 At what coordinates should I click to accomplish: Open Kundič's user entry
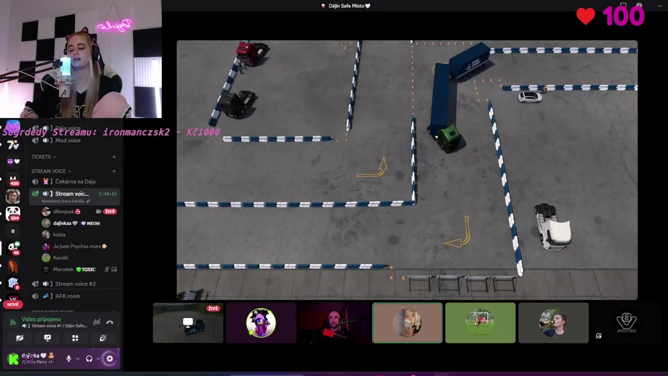click(80, 257)
